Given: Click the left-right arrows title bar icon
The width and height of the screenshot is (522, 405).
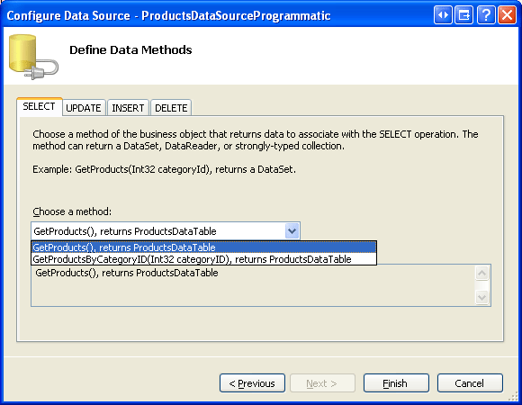Looking at the screenshot, I should [443, 15].
